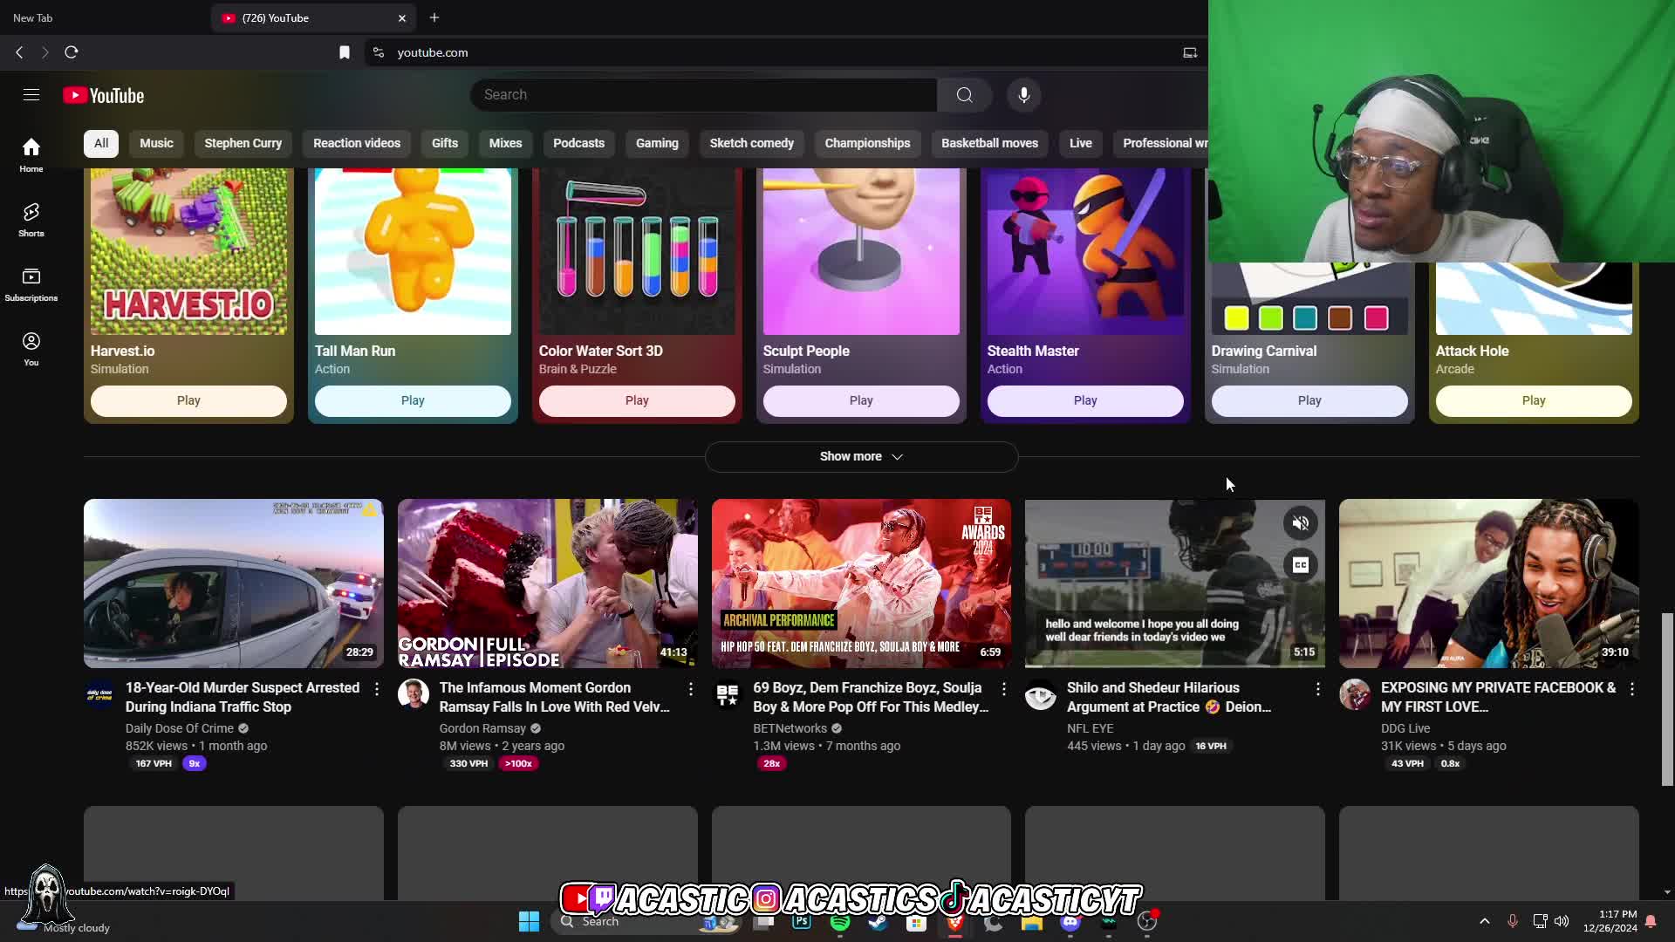Open options for DDG Live video
Viewport: 1675px width, 942px height.
tap(1632, 689)
